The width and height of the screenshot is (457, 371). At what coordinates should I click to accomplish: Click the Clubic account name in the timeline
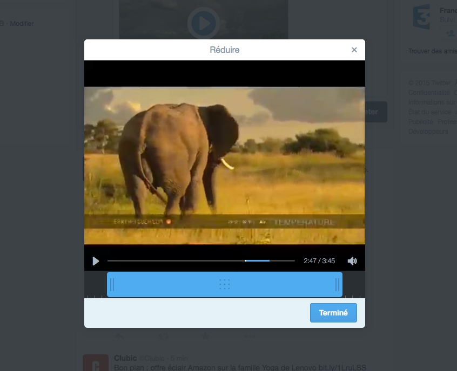(125, 358)
